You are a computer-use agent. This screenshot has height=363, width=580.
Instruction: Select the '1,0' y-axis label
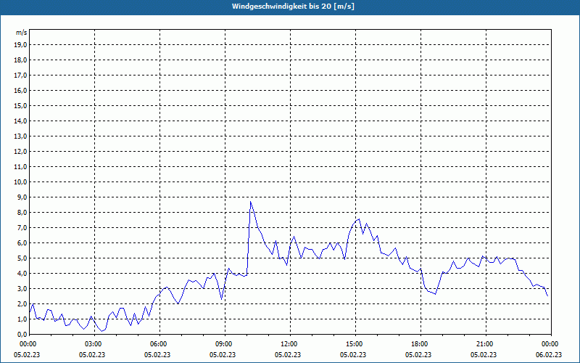(x=22, y=319)
